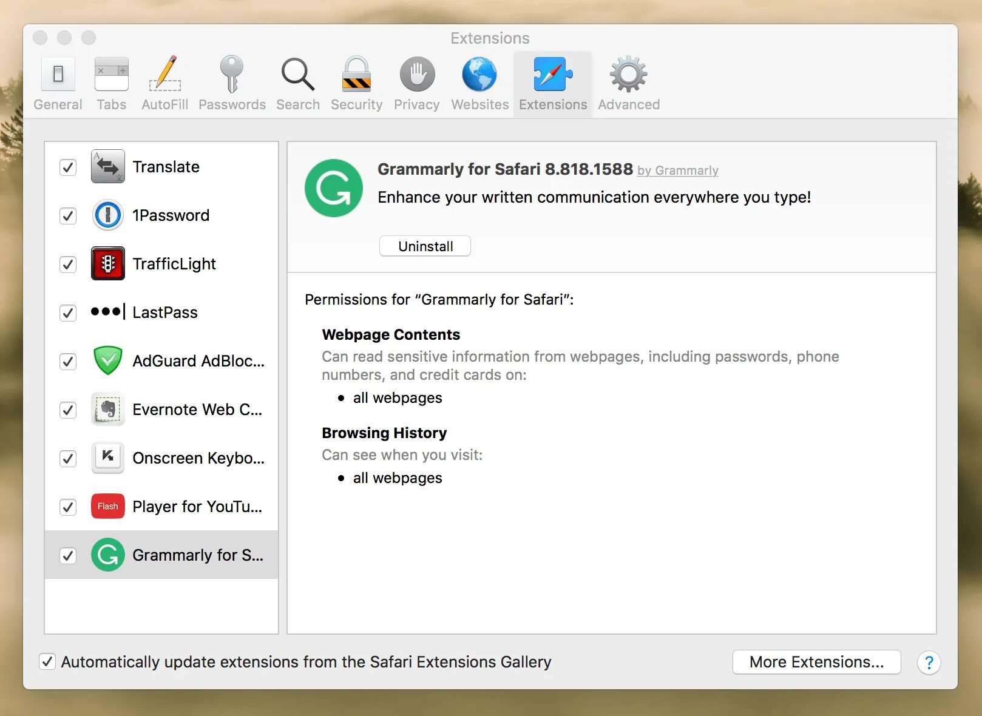982x716 pixels.
Task: Select the LastPass row name
Action: point(165,312)
